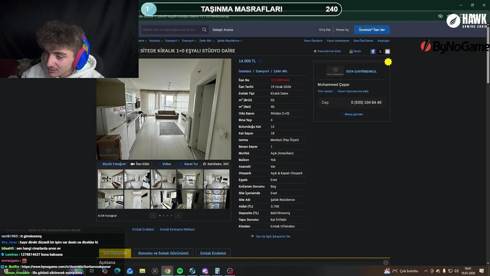
Task: Click Şafak Residence breadcrumb link
Action: pos(228,41)
